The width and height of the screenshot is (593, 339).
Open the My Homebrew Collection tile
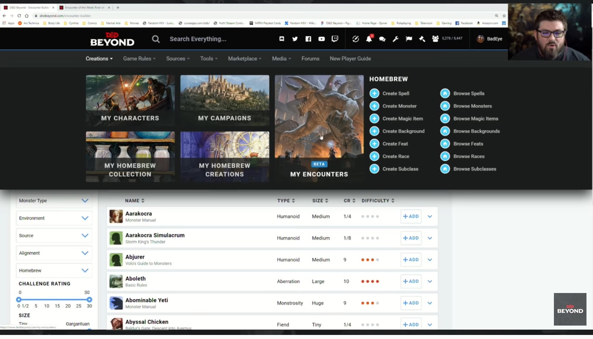pyautogui.click(x=130, y=157)
